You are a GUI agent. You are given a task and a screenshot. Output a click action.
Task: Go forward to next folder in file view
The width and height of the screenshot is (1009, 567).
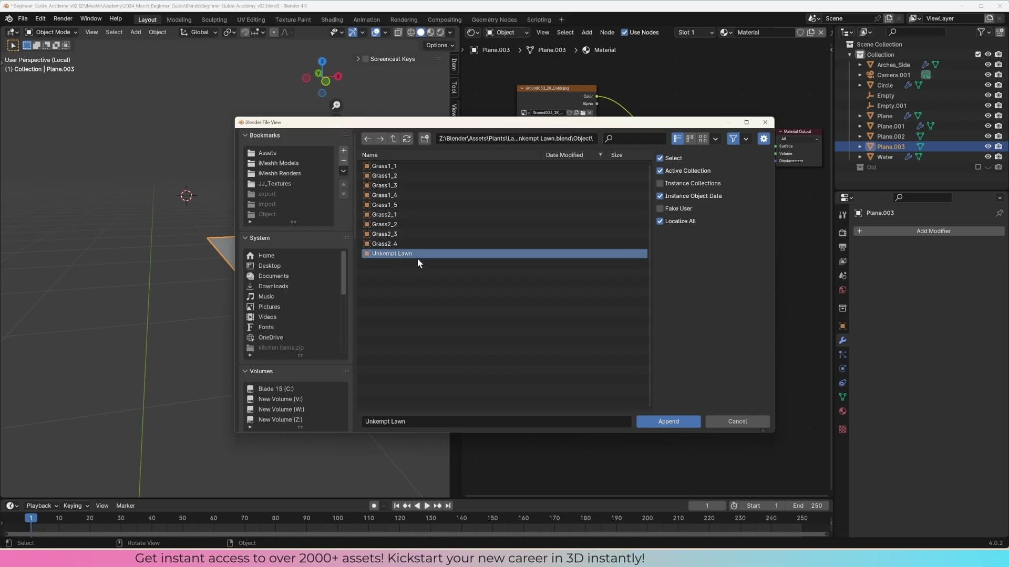coord(380,139)
